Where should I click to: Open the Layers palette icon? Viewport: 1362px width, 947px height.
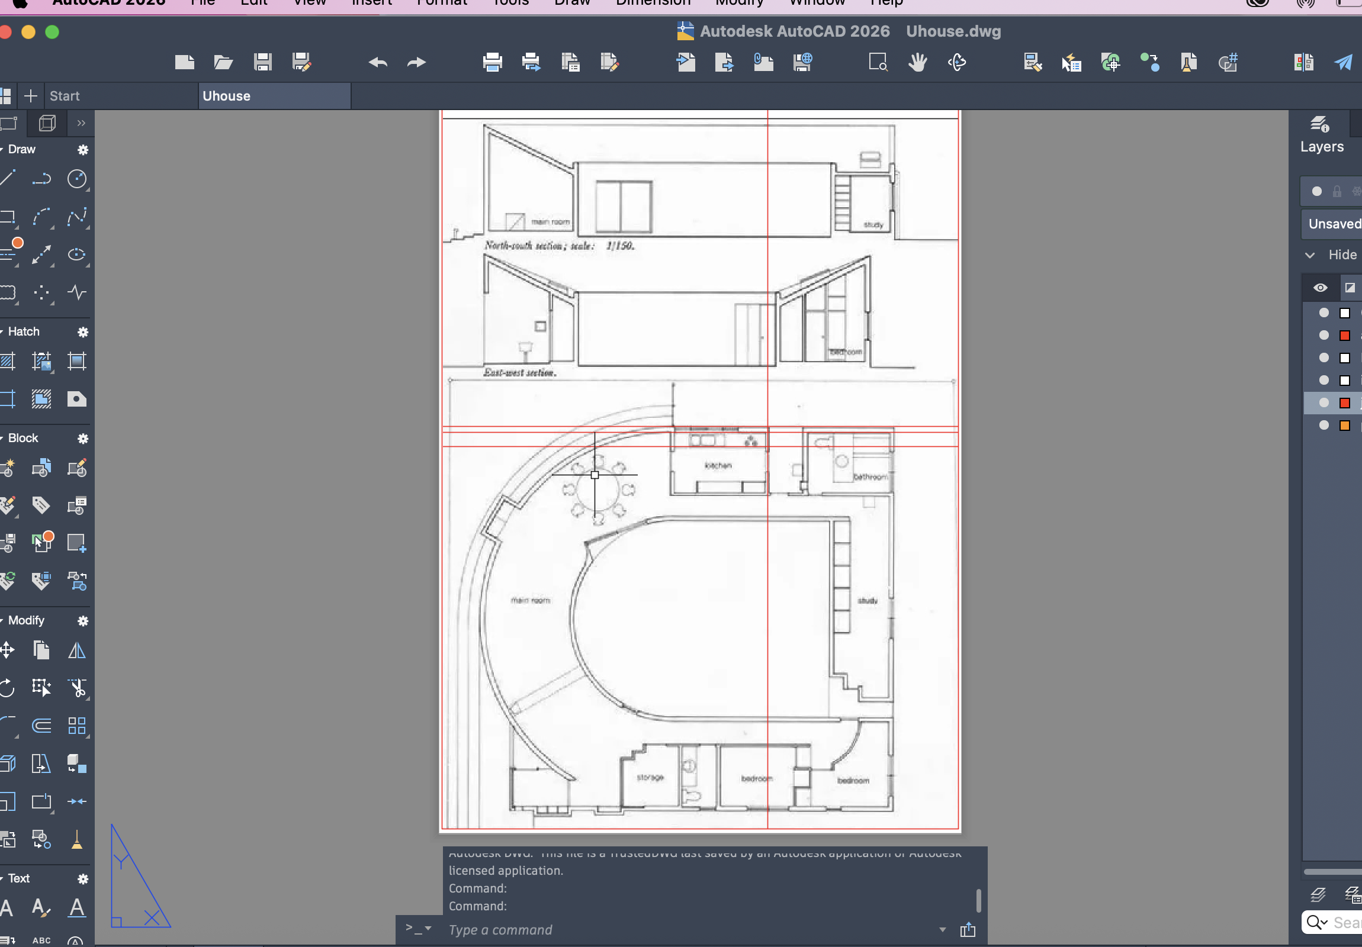point(1321,124)
